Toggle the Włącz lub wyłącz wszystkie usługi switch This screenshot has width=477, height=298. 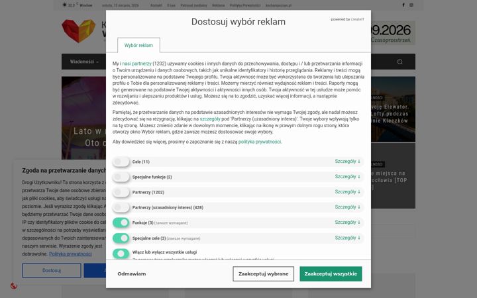121,253
